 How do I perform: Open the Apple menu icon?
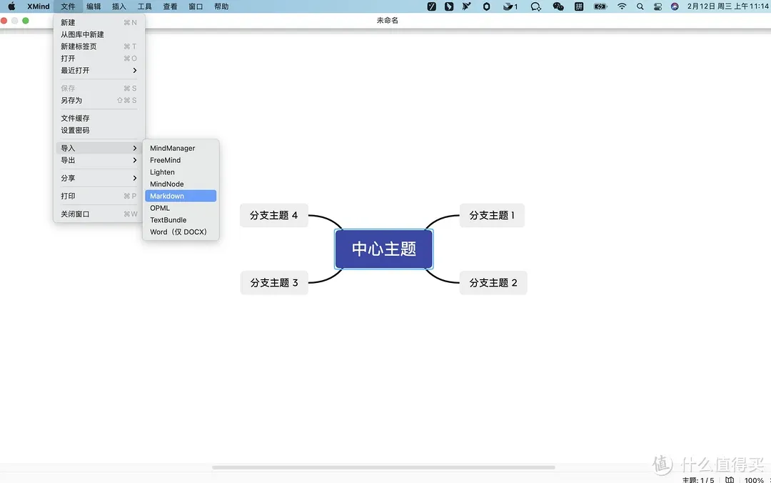(11, 6)
